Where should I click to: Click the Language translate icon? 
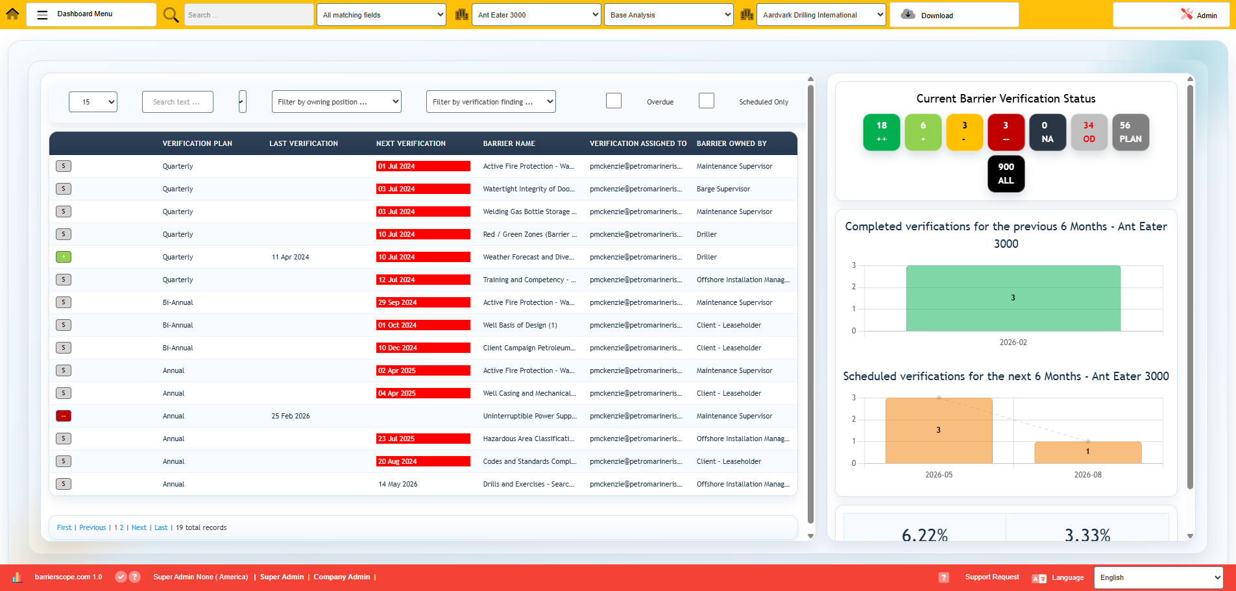click(x=1039, y=578)
